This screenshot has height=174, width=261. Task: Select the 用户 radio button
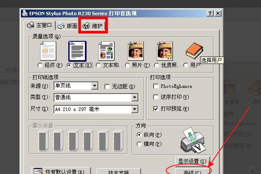click(186, 65)
